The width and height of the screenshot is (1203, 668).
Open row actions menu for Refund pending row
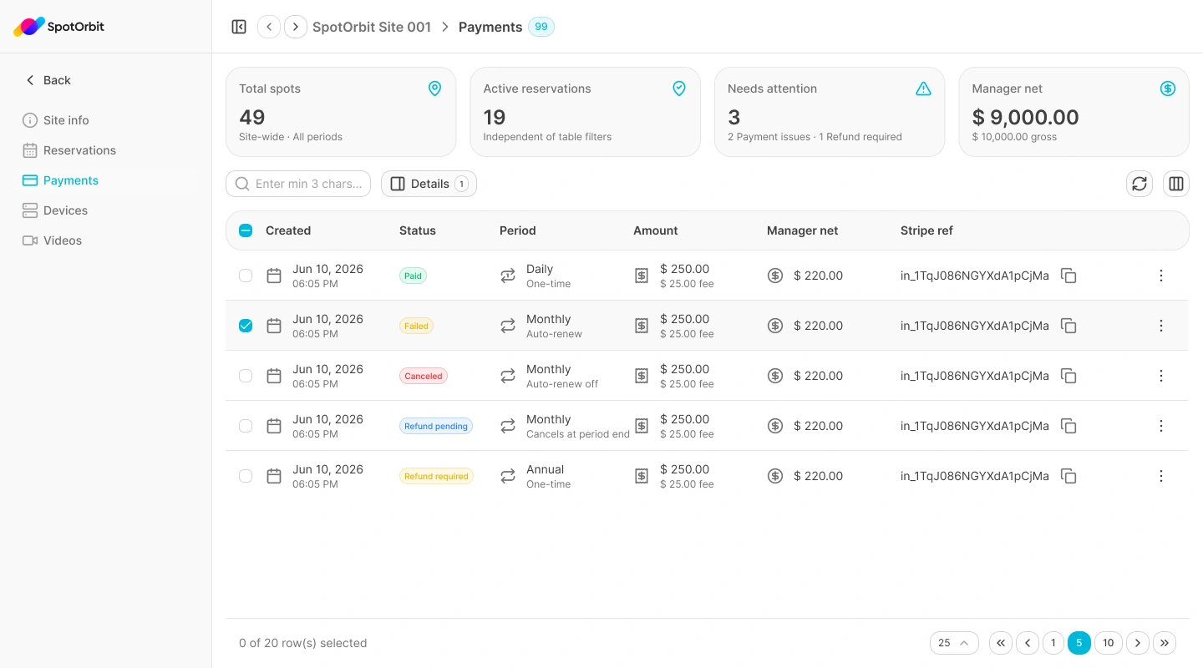1161,426
